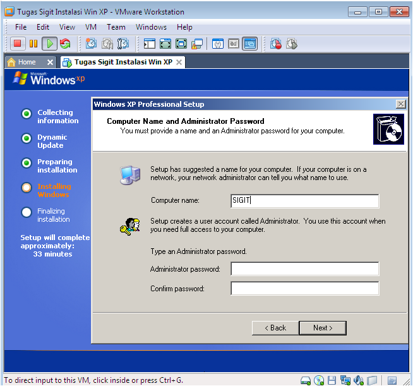Click the Quick Switch mode icon
Viewport: 413px width, 386px height.
coord(181,44)
